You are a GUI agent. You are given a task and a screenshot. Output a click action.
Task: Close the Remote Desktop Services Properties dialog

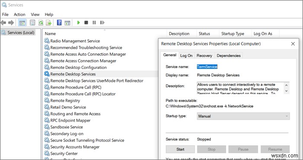click(x=293, y=44)
